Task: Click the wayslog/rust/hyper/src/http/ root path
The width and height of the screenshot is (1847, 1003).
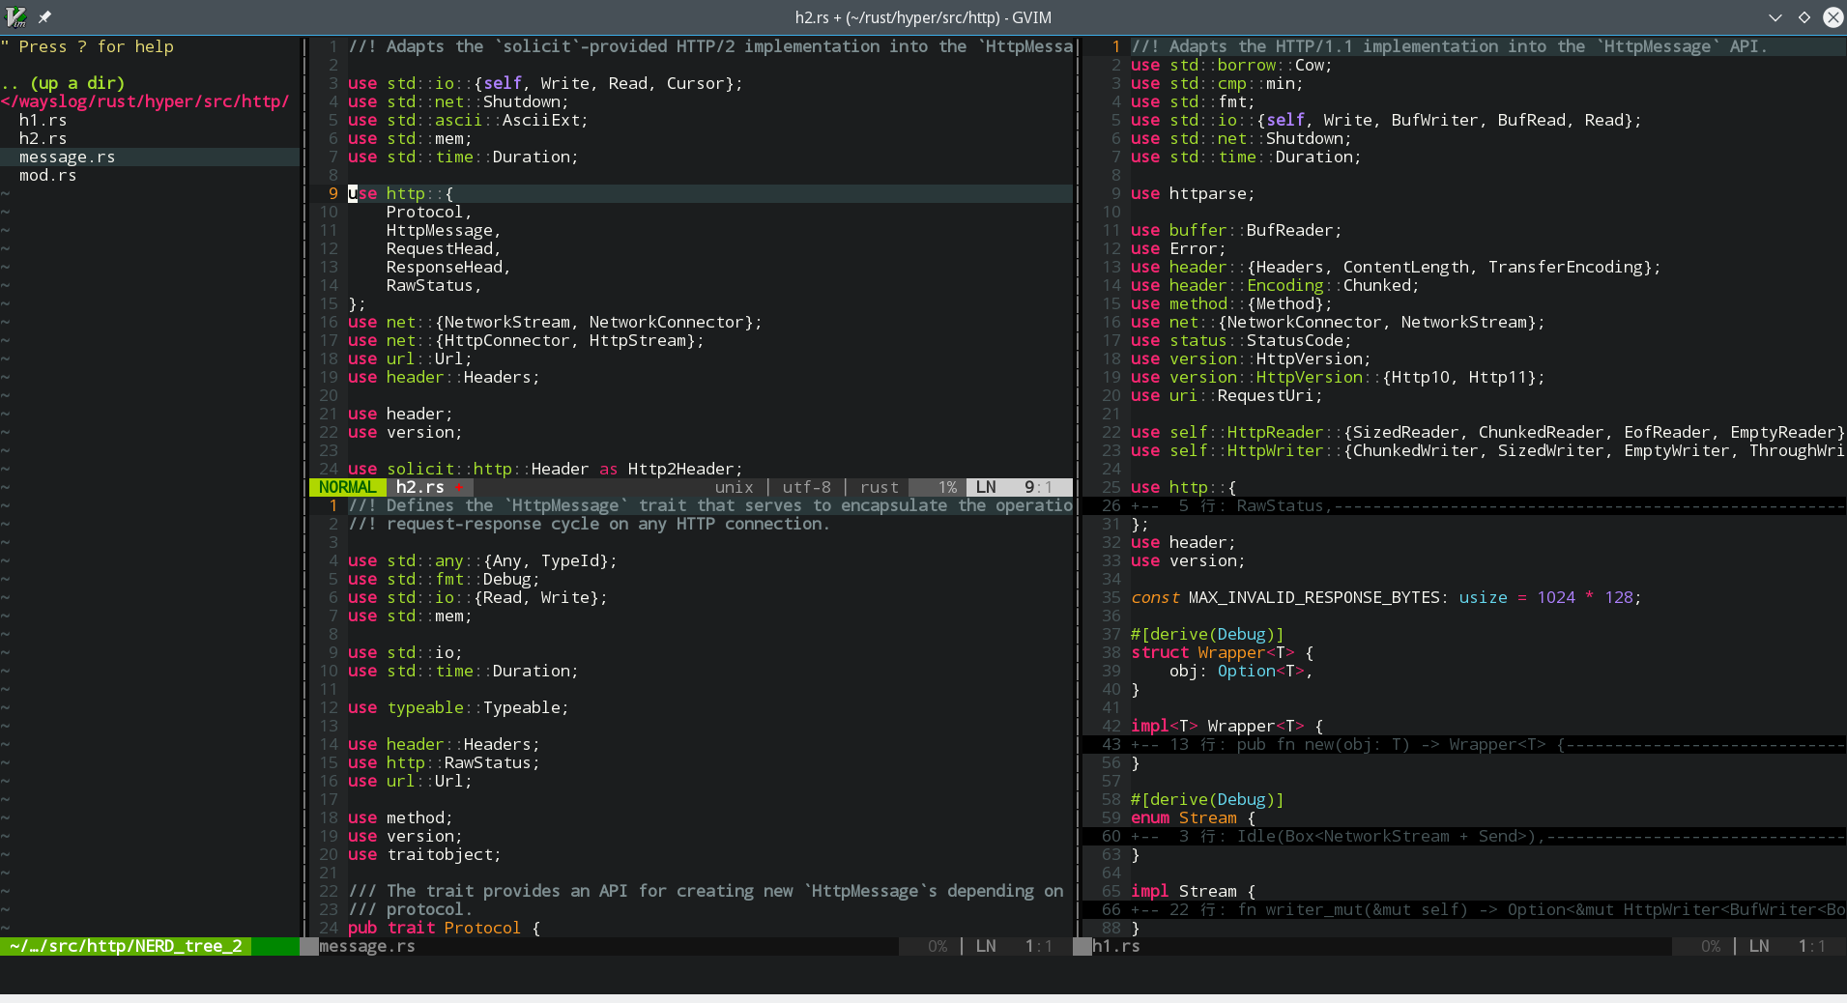Action: click(x=145, y=102)
